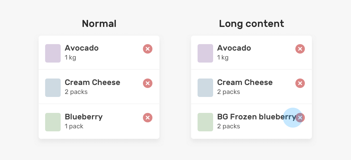Select the green Blueberry thumbnail
Viewport: 351px width, 160px height.
coord(53,122)
